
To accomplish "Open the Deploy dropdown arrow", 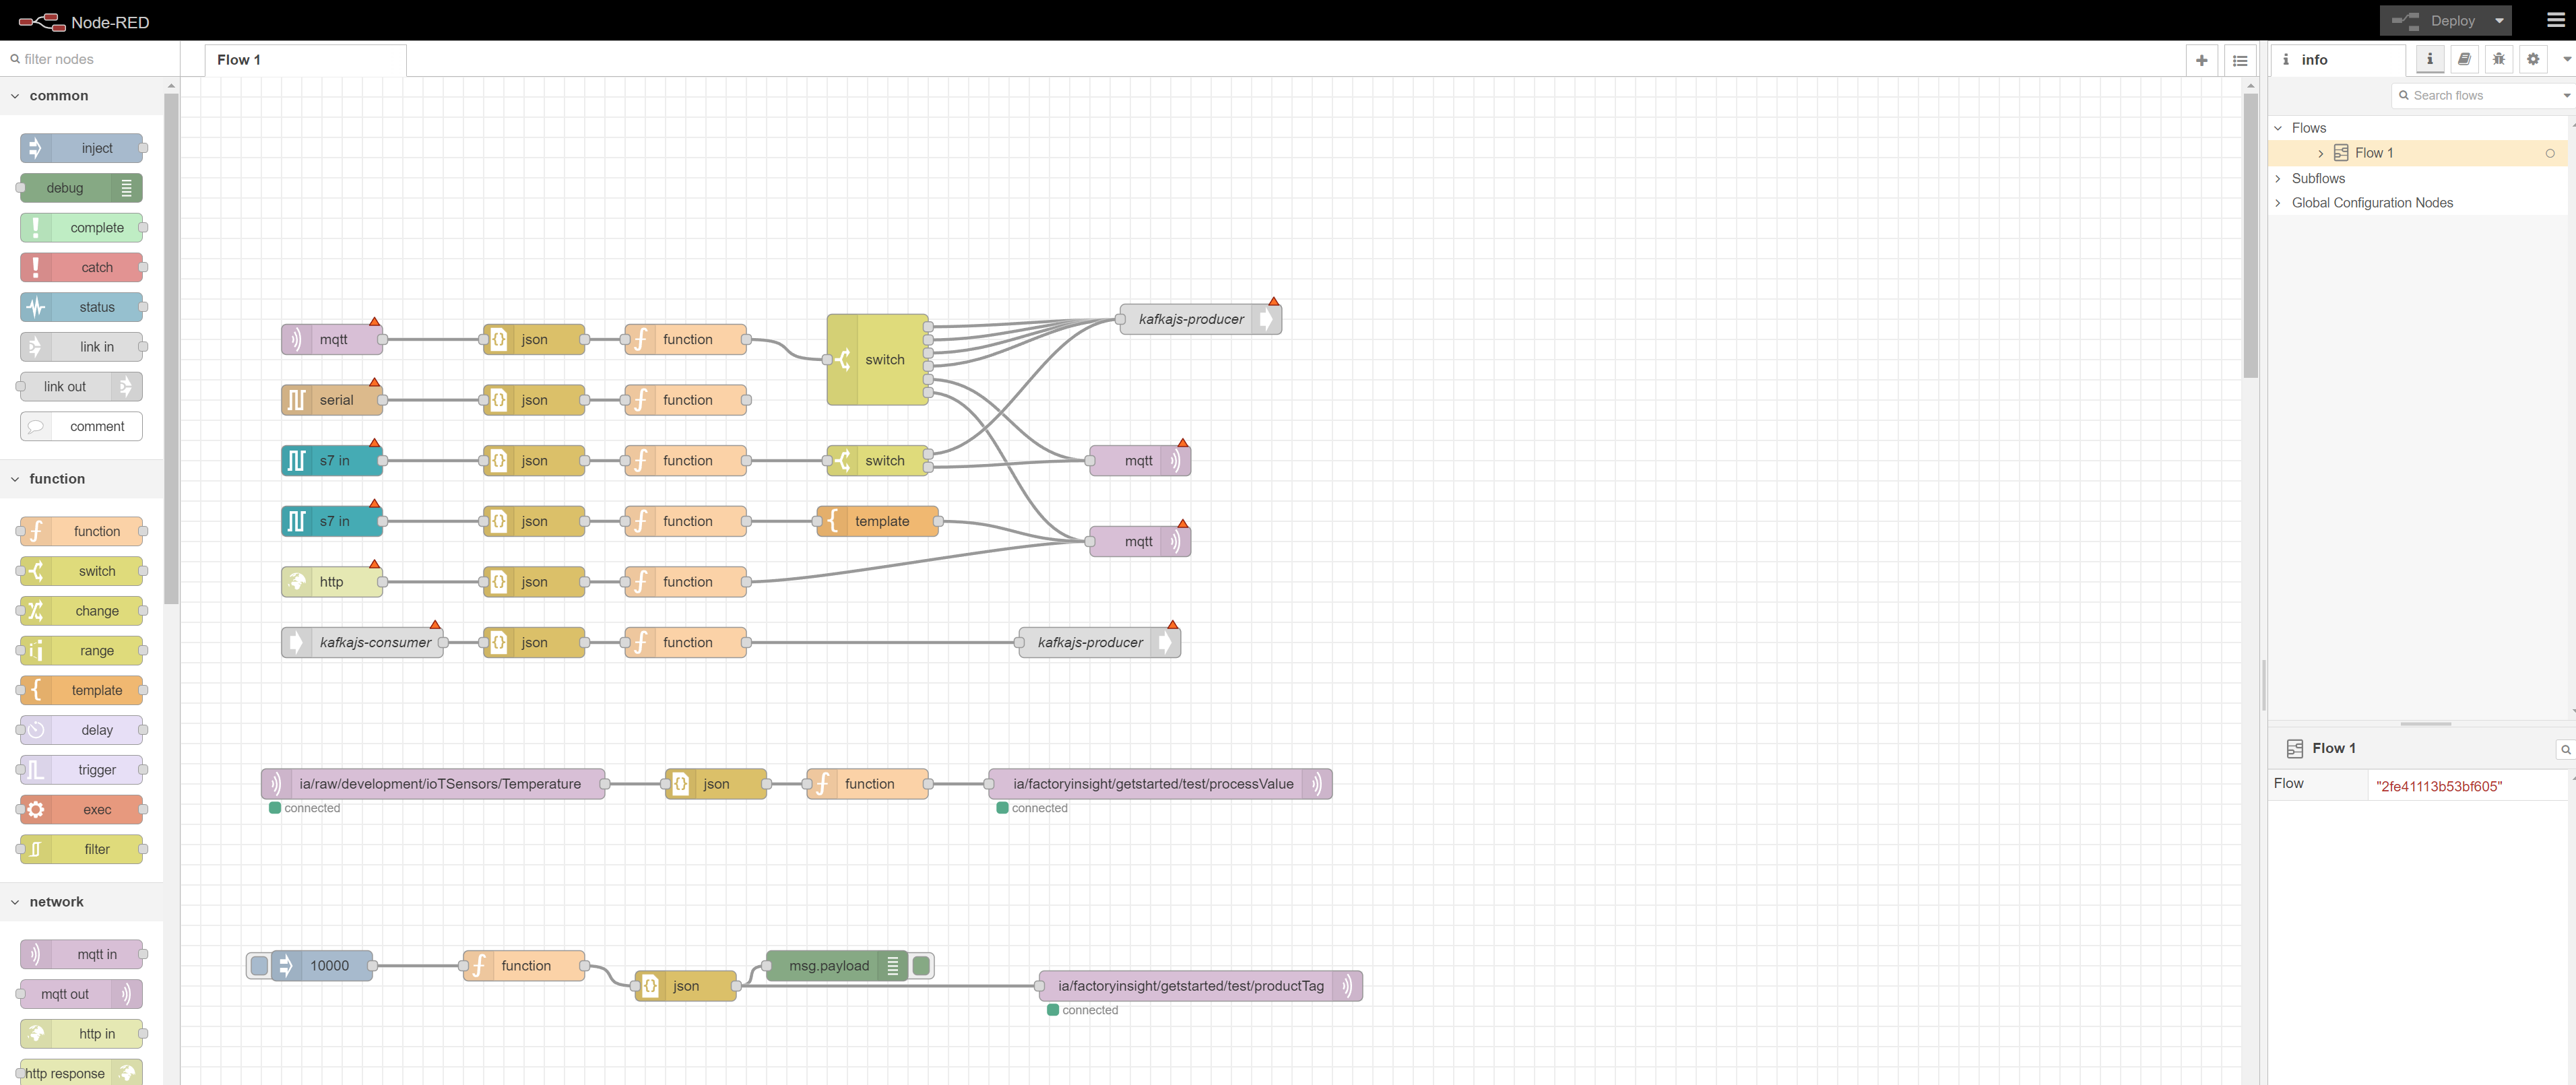I will point(2499,20).
